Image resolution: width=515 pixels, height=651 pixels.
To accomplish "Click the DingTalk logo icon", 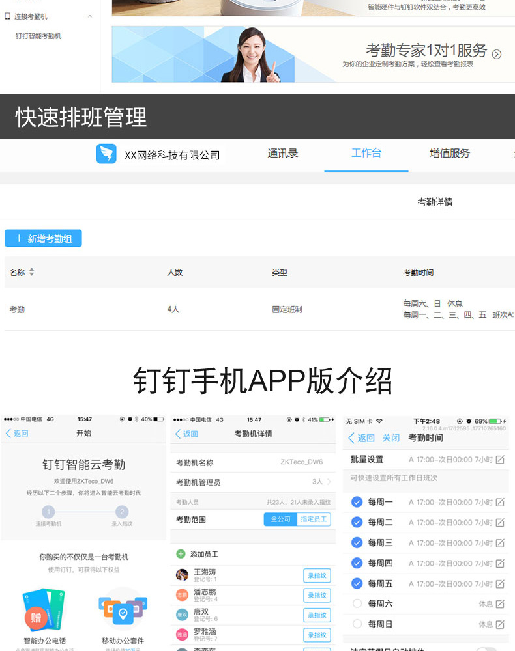I will pos(106,154).
